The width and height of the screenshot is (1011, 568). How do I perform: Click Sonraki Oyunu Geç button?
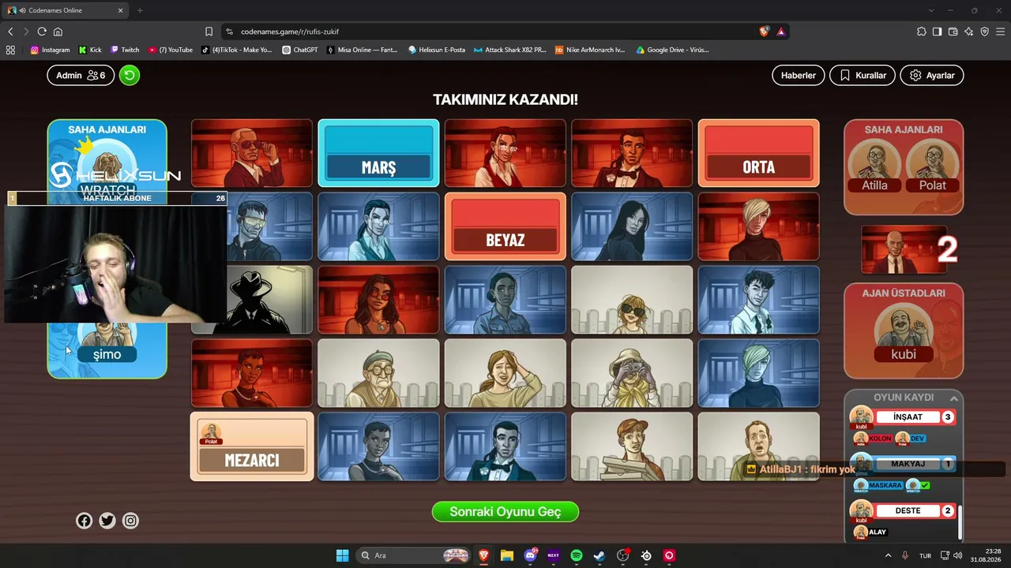pyautogui.click(x=505, y=512)
